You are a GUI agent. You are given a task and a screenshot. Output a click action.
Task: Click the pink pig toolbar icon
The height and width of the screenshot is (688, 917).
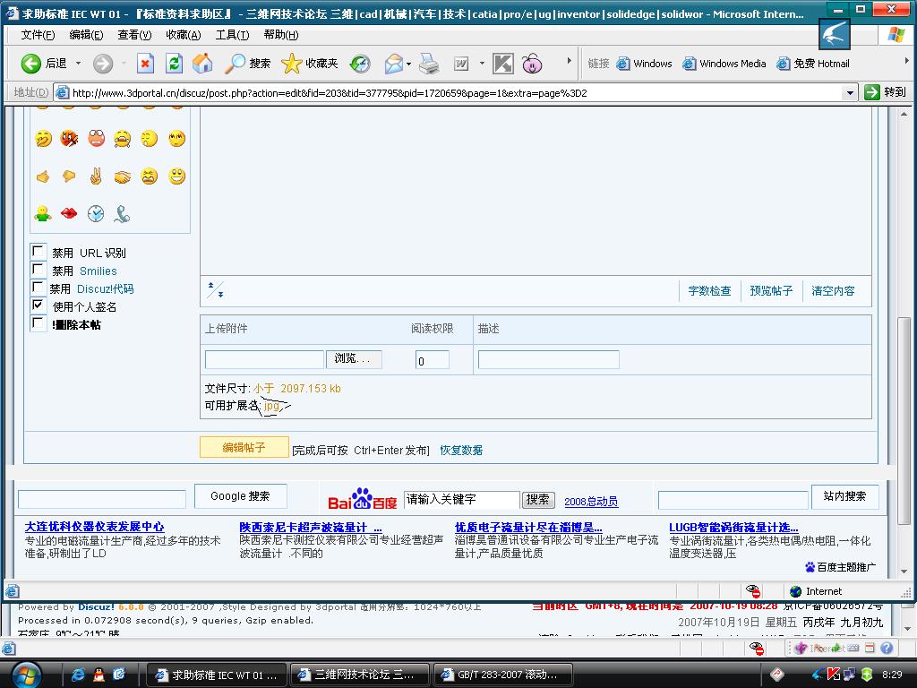(532, 64)
